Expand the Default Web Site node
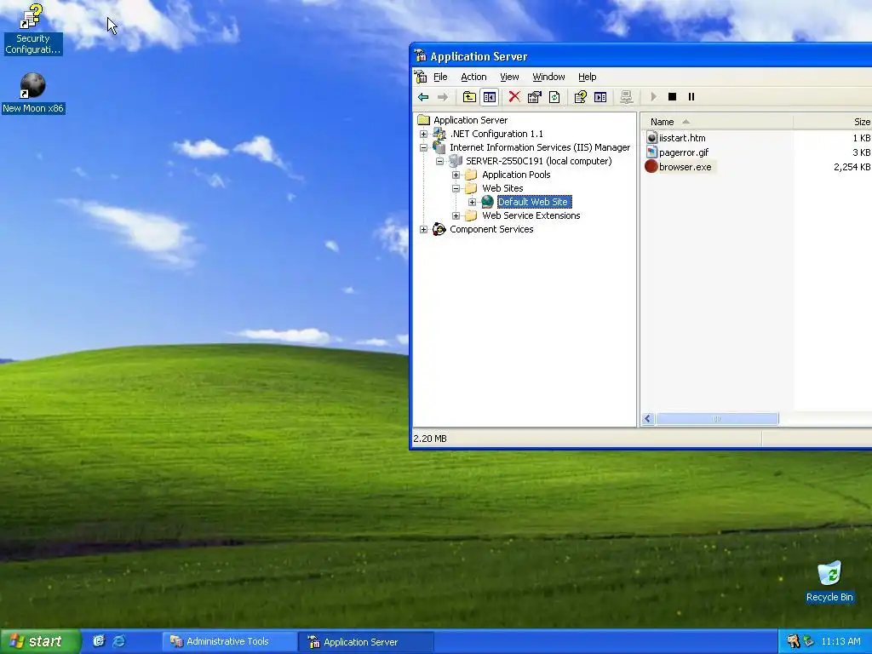 (472, 203)
